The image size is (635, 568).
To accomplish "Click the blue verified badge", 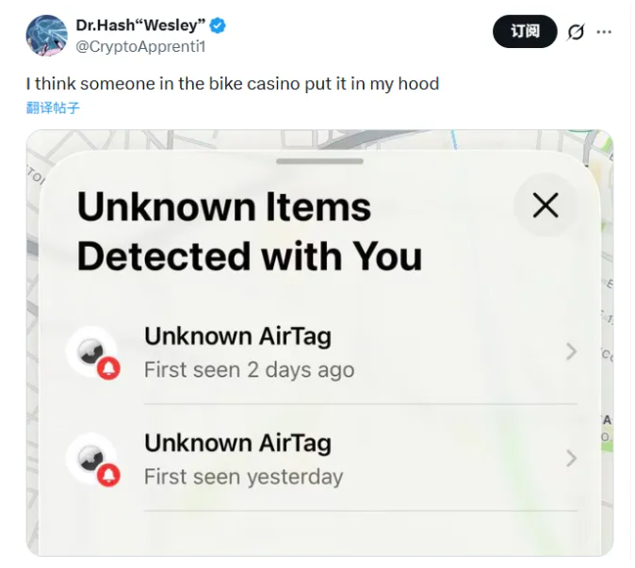I will tap(218, 25).
